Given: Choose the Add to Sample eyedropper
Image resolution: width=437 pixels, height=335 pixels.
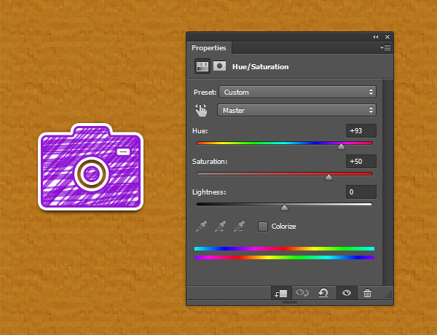Looking at the screenshot, I should click(219, 226).
